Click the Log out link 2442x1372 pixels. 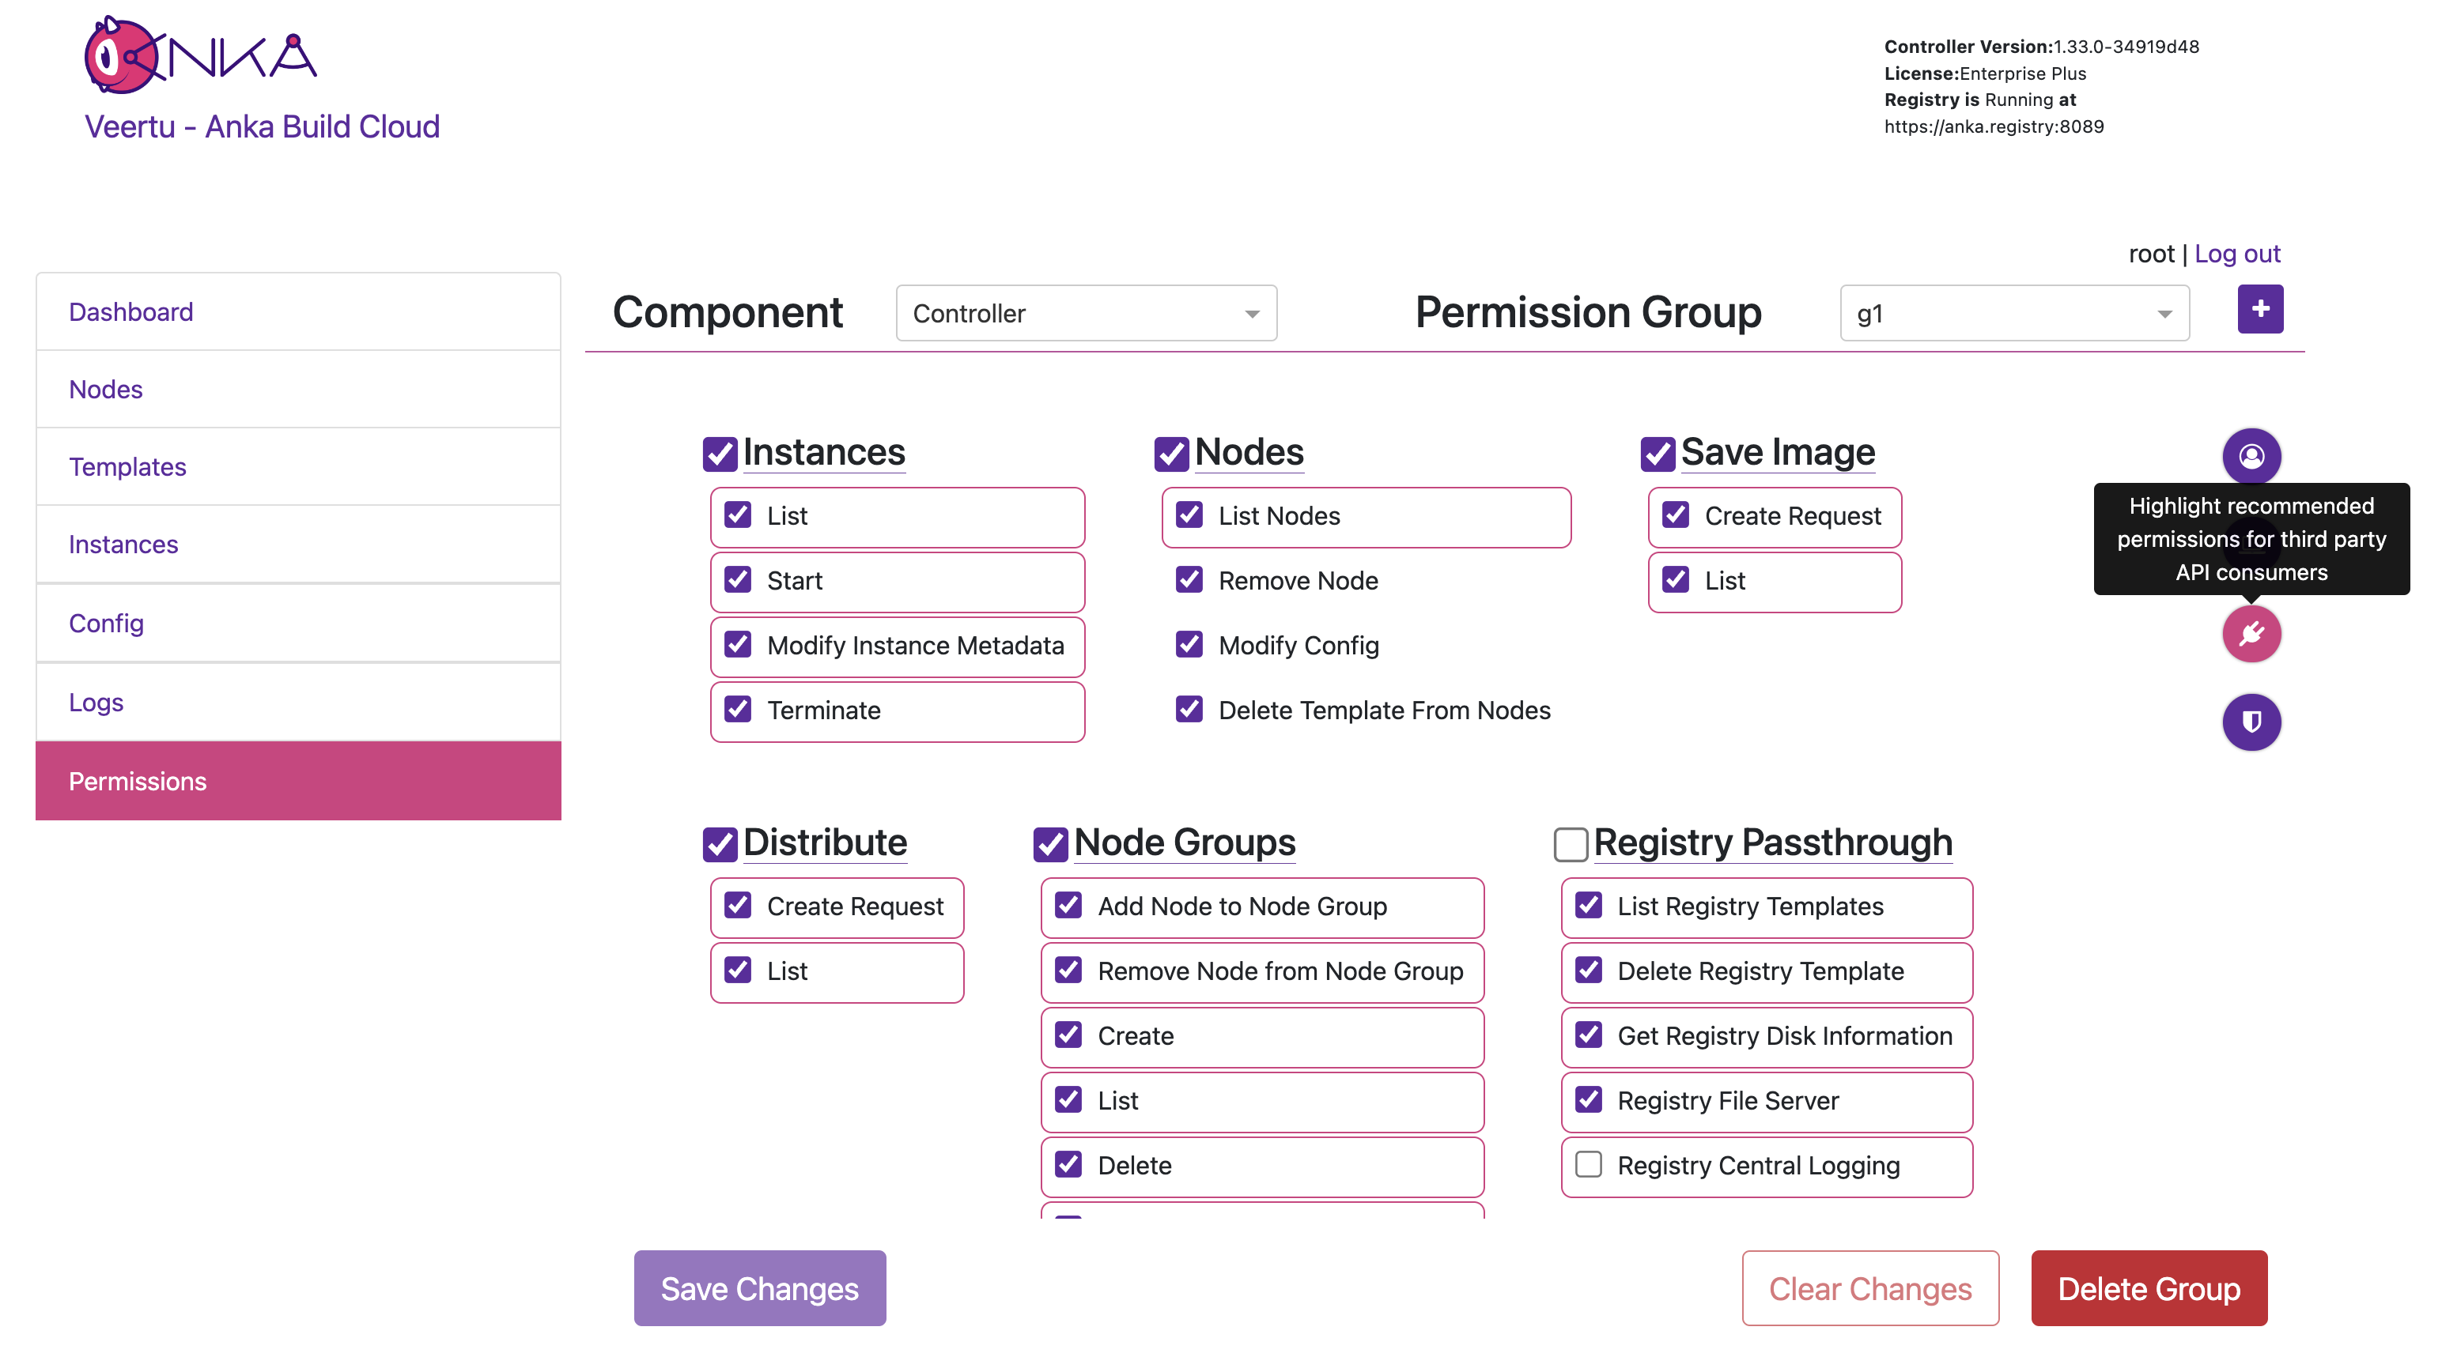(2236, 254)
